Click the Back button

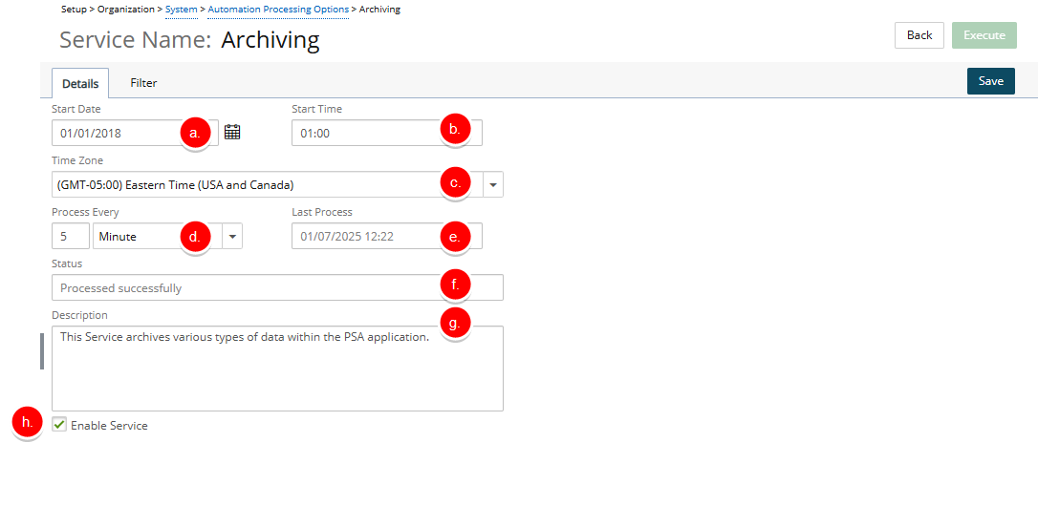click(x=919, y=35)
